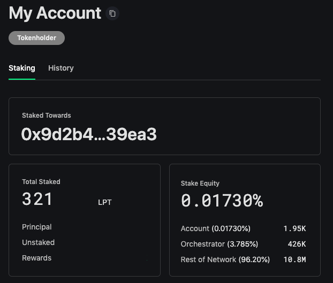The width and height of the screenshot is (333, 283).
Task: Click the 10.8M network stake value
Action: point(295,259)
